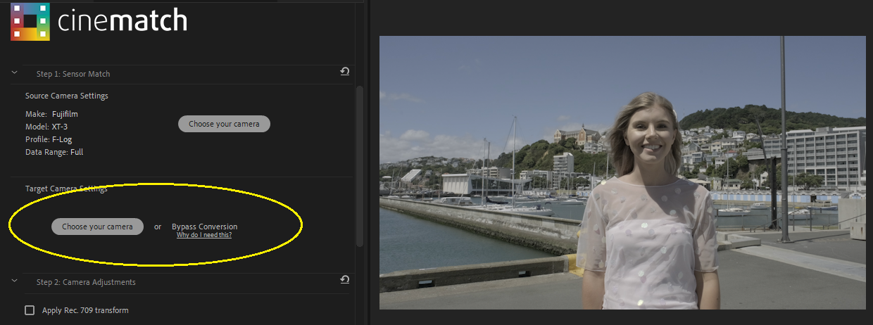Image resolution: width=873 pixels, height=325 pixels.
Task: Click the cinematch wordmark text
Action: (x=123, y=21)
